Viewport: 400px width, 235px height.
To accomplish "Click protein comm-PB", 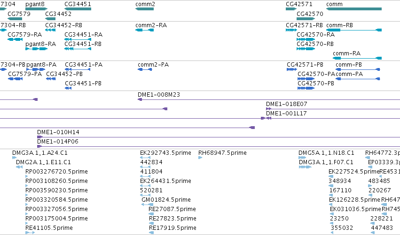I will coord(358,69).
